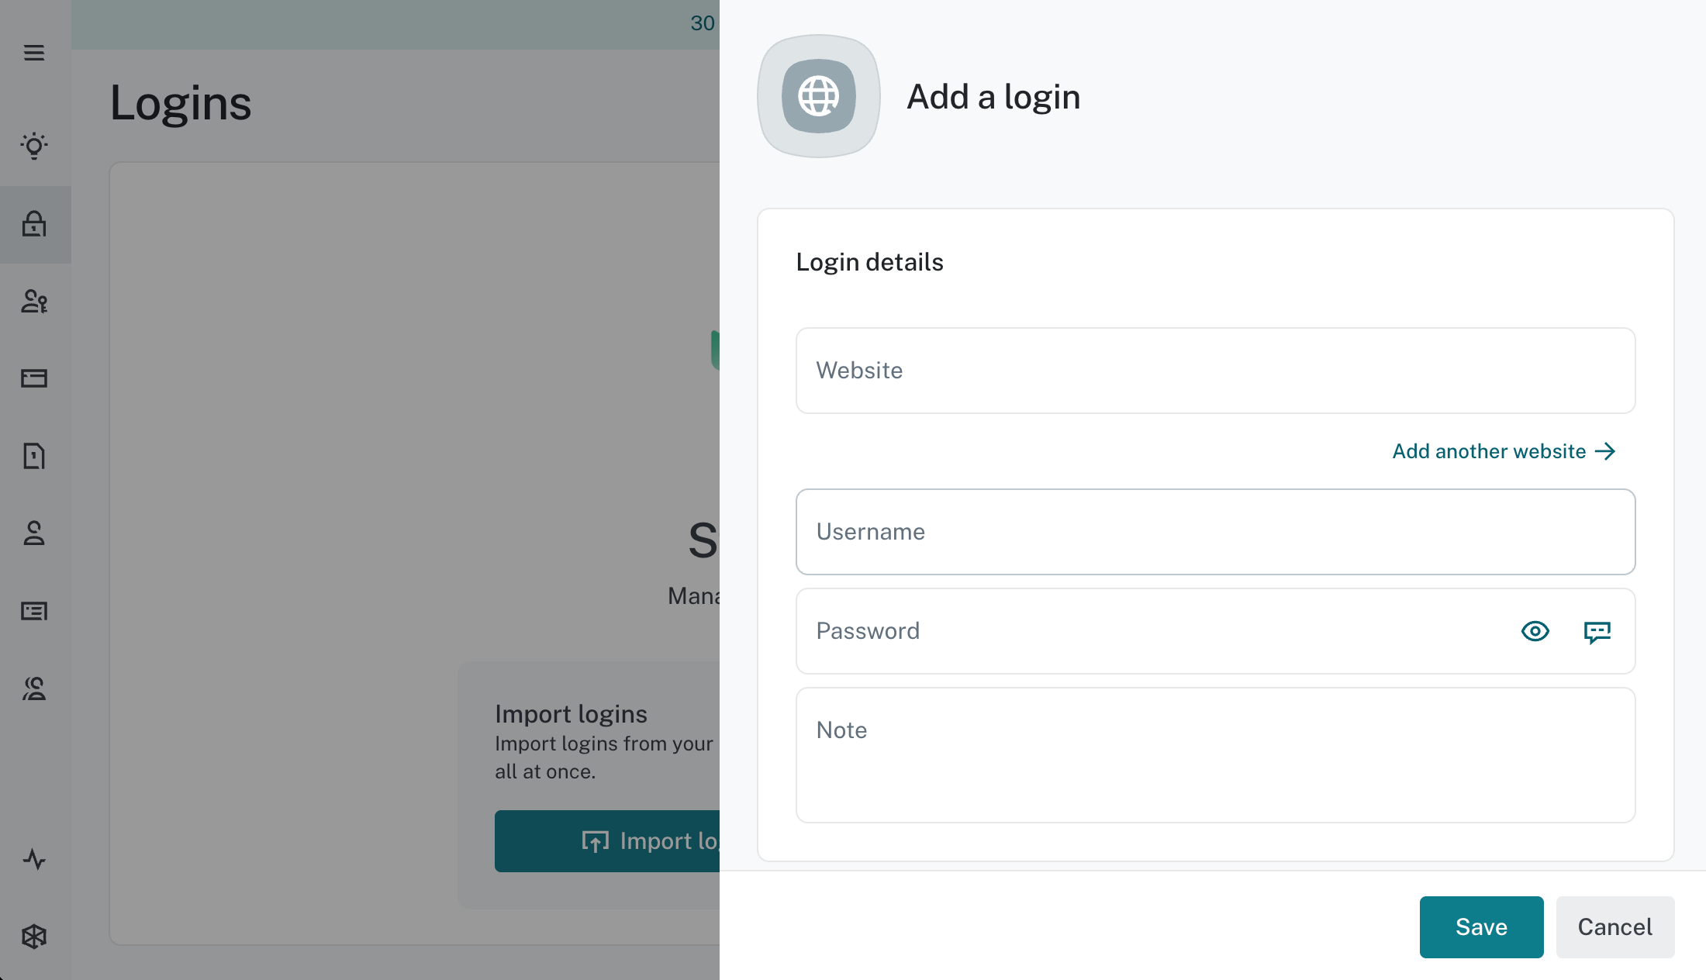This screenshot has width=1706, height=980.
Task: Reveal the password using the eye toggle
Action: (x=1535, y=631)
